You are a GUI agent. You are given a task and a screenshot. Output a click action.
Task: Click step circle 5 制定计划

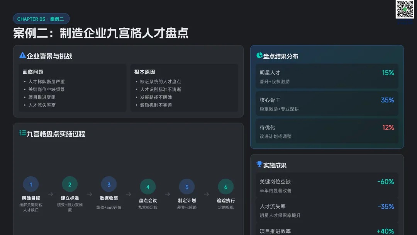pos(187,187)
